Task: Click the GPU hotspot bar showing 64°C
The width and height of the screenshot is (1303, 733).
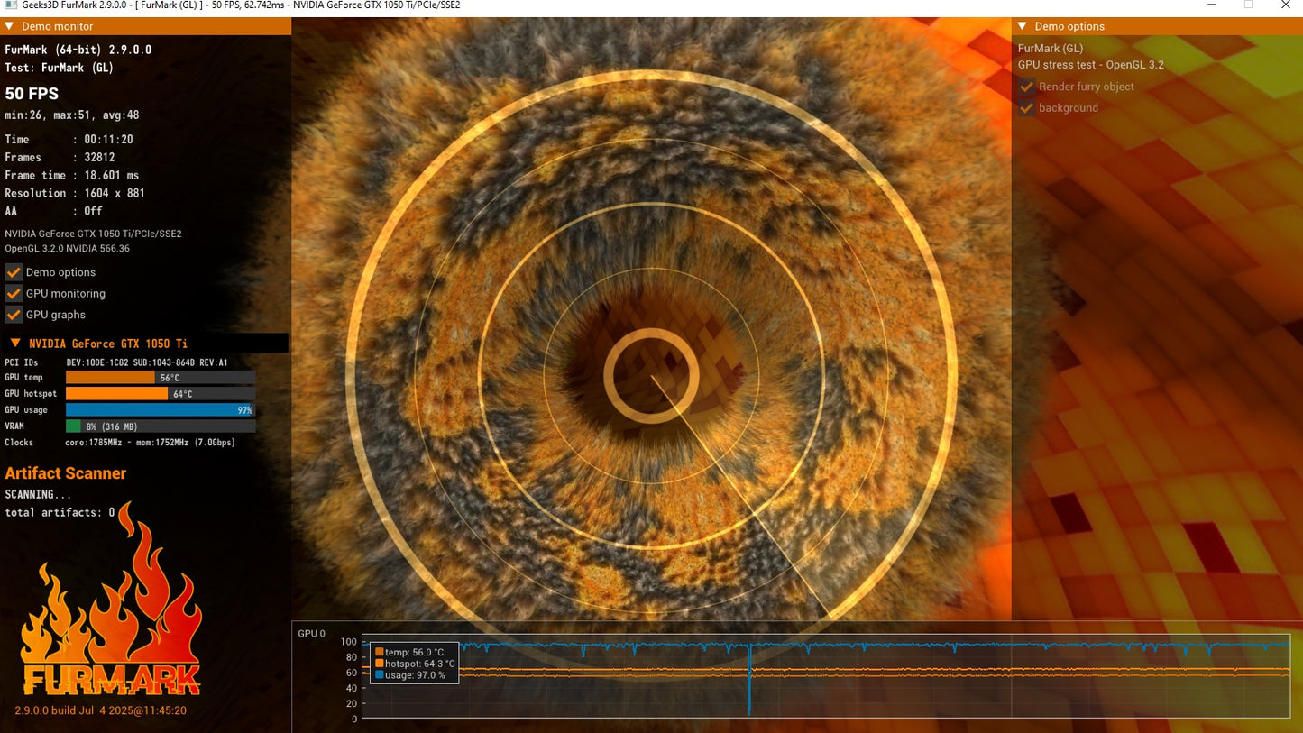Action: (x=161, y=394)
